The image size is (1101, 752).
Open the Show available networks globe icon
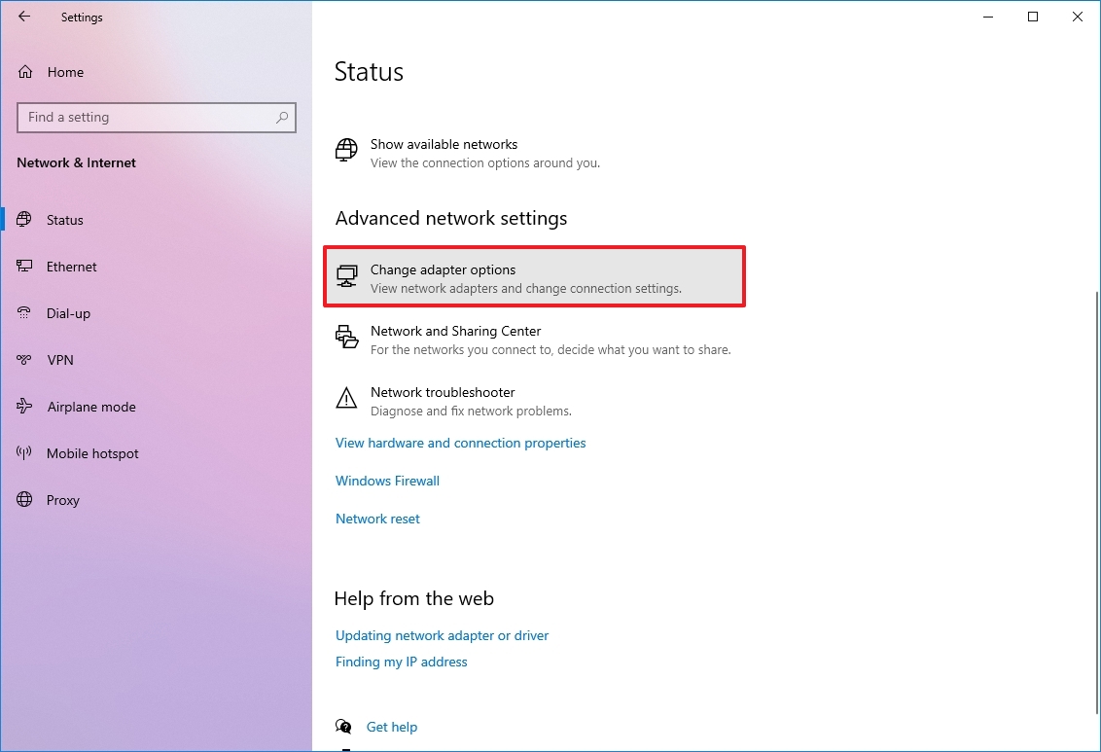click(x=345, y=150)
